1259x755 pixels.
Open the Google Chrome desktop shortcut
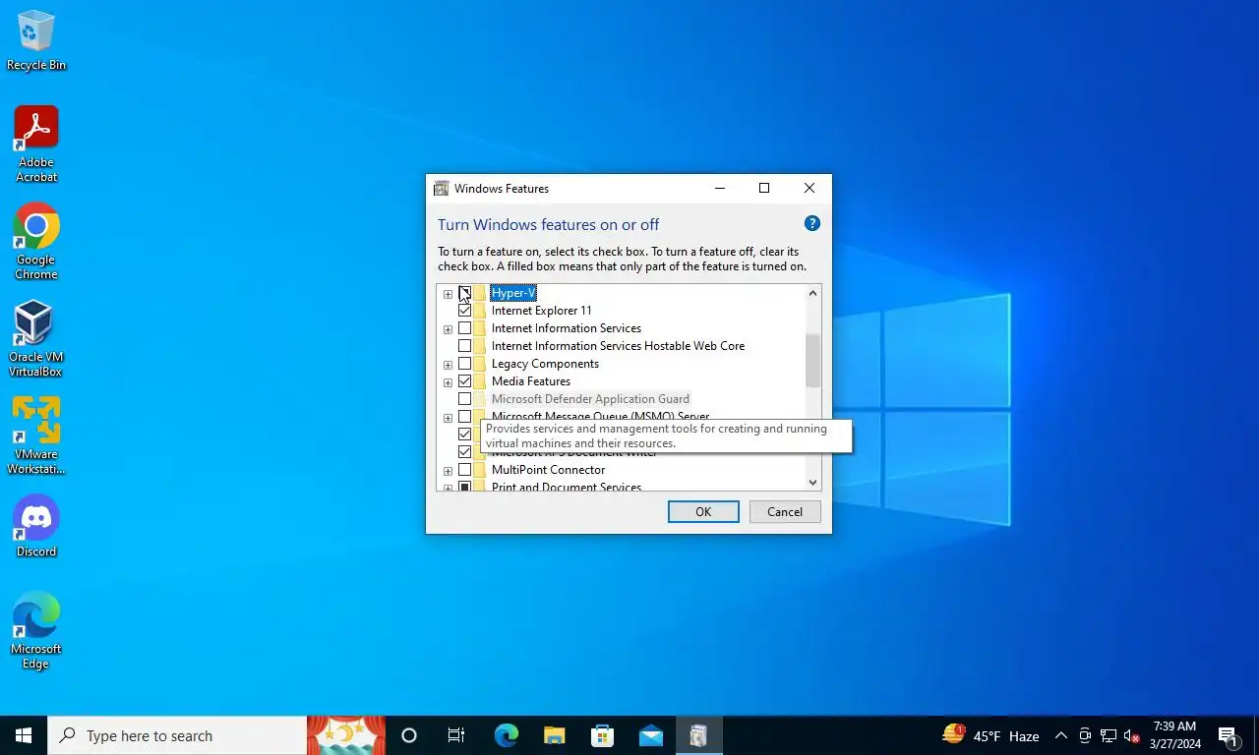click(36, 242)
